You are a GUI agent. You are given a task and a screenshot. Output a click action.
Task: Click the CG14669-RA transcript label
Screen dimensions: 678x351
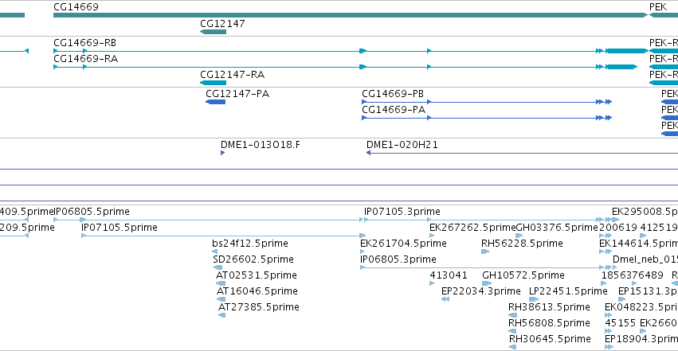pyautogui.click(x=85, y=59)
